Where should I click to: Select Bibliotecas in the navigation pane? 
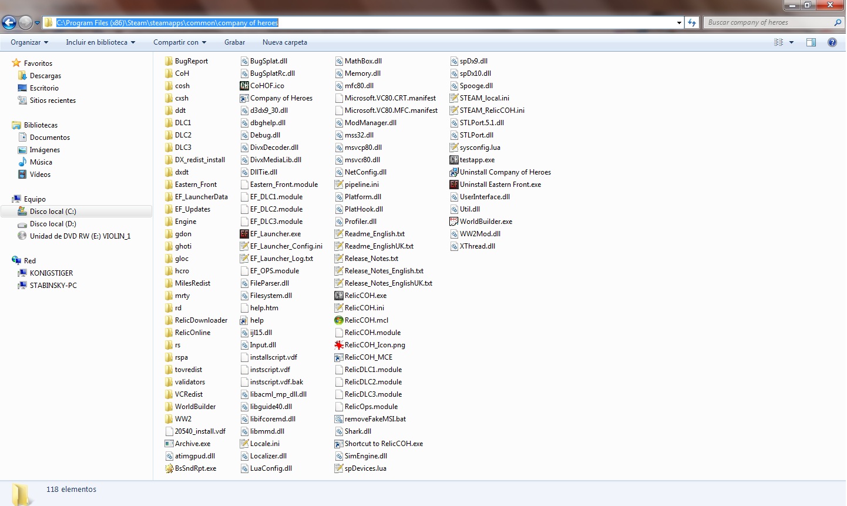(41, 125)
